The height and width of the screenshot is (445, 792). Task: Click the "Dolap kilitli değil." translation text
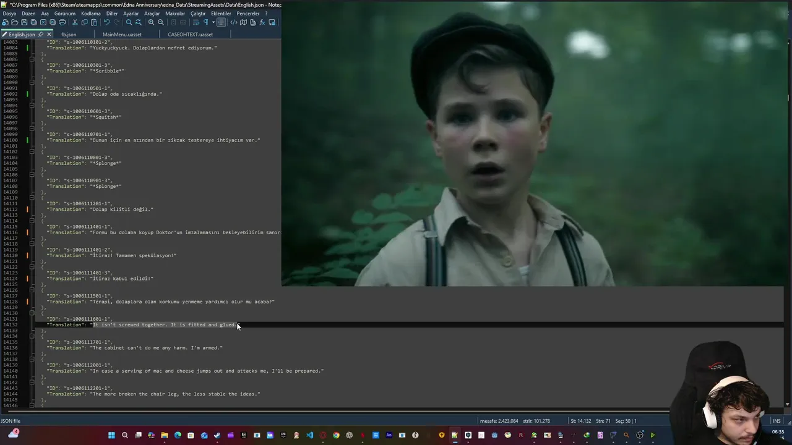[122, 210]
